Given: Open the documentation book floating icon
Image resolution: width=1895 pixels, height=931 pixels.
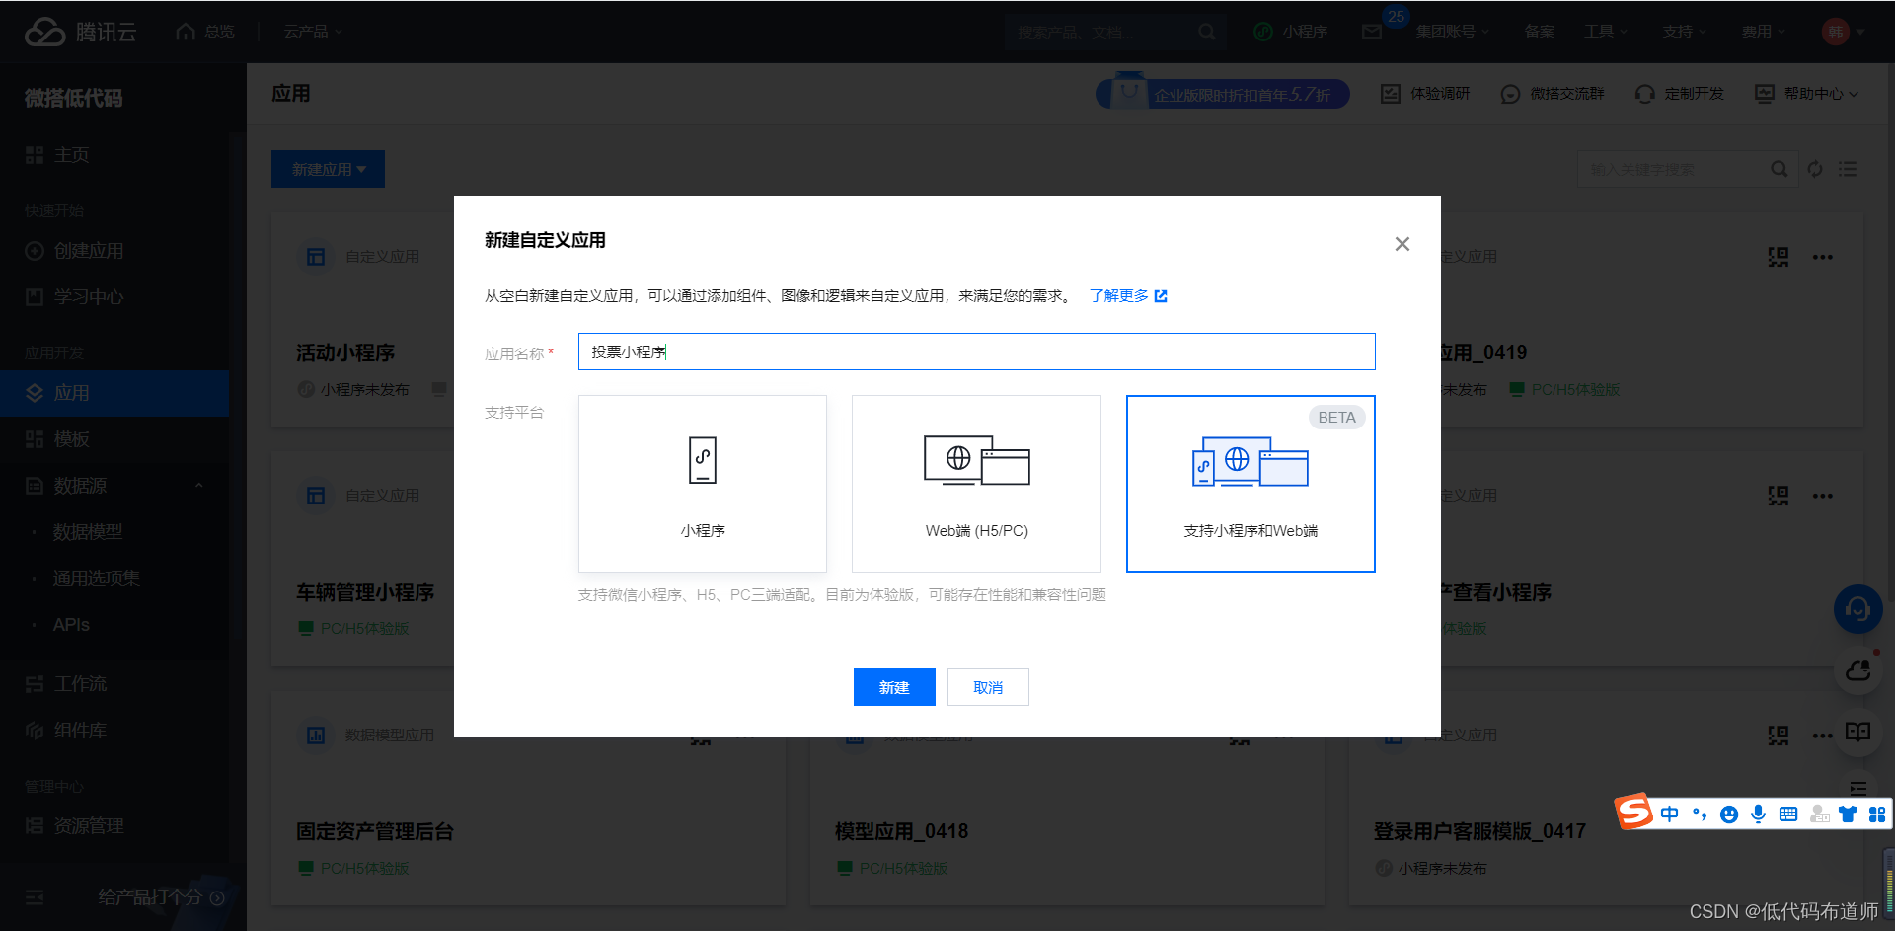Looking at the screenshot, I should (x=1857, y=732).
